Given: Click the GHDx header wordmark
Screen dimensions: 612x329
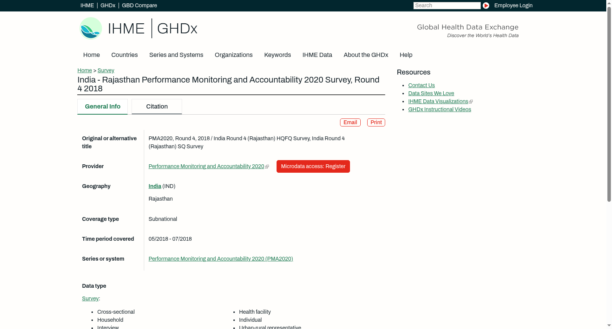Looking at the screenshot, I should [177, 29].
